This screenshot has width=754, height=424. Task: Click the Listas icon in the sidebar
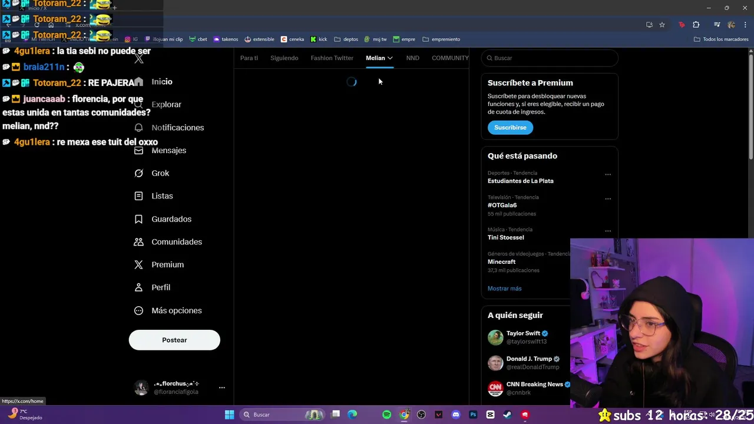tap(138, 196)
